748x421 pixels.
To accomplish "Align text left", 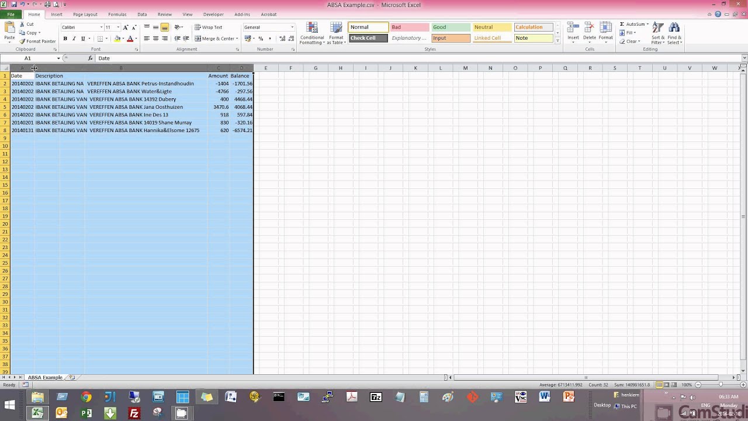I will (x=147, y=39).
